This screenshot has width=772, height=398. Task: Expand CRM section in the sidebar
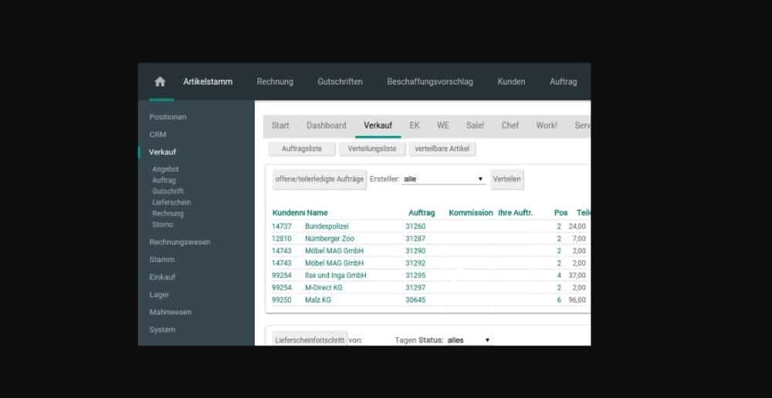click(x=157, y=134)
